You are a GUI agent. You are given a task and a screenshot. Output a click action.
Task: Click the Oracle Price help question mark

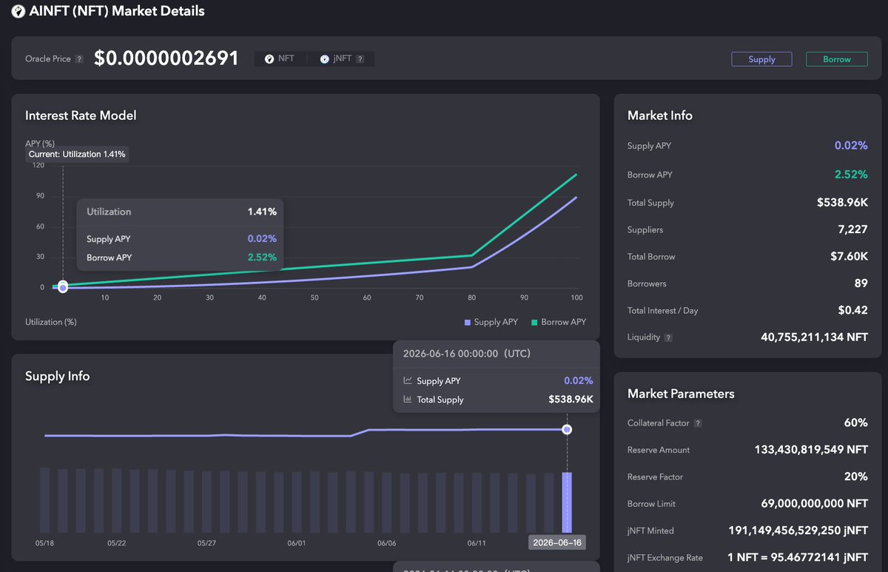(79, 58)
